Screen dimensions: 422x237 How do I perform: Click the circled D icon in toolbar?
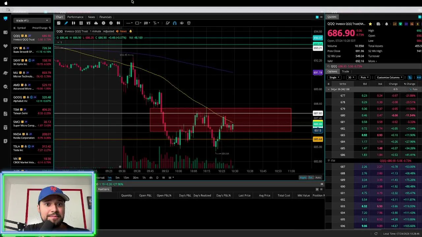tap(111, 23)
